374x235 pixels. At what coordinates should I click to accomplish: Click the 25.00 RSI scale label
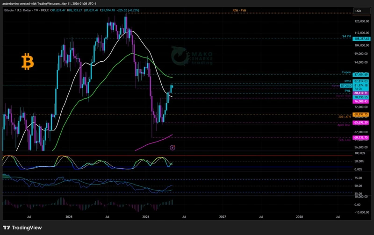pos(358,193)
